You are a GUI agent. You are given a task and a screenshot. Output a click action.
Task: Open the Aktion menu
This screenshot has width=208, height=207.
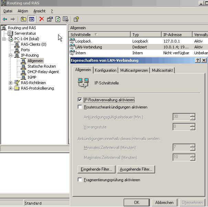point(23,11)
